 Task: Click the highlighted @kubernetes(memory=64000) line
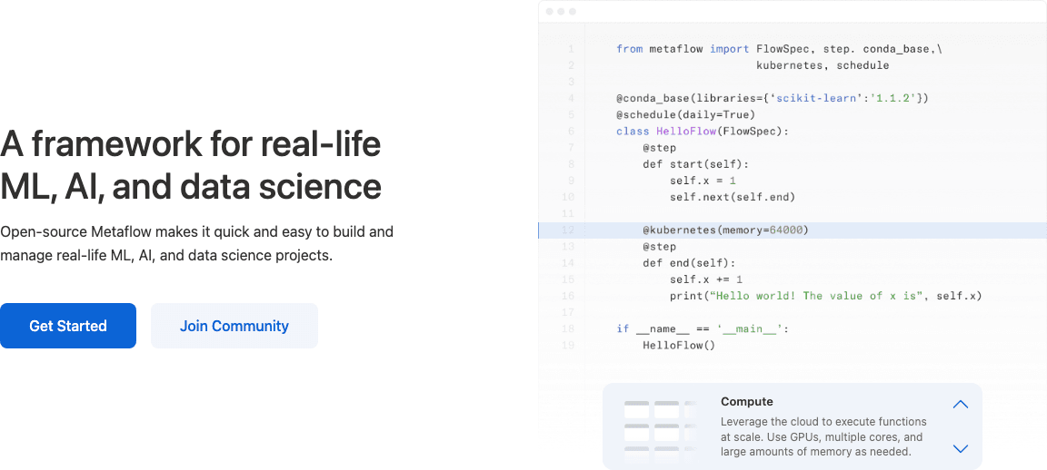coord(793,230)
